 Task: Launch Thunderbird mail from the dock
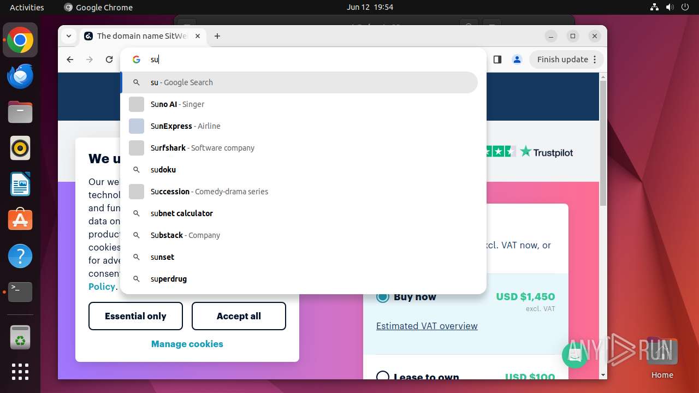coord(20,76)
